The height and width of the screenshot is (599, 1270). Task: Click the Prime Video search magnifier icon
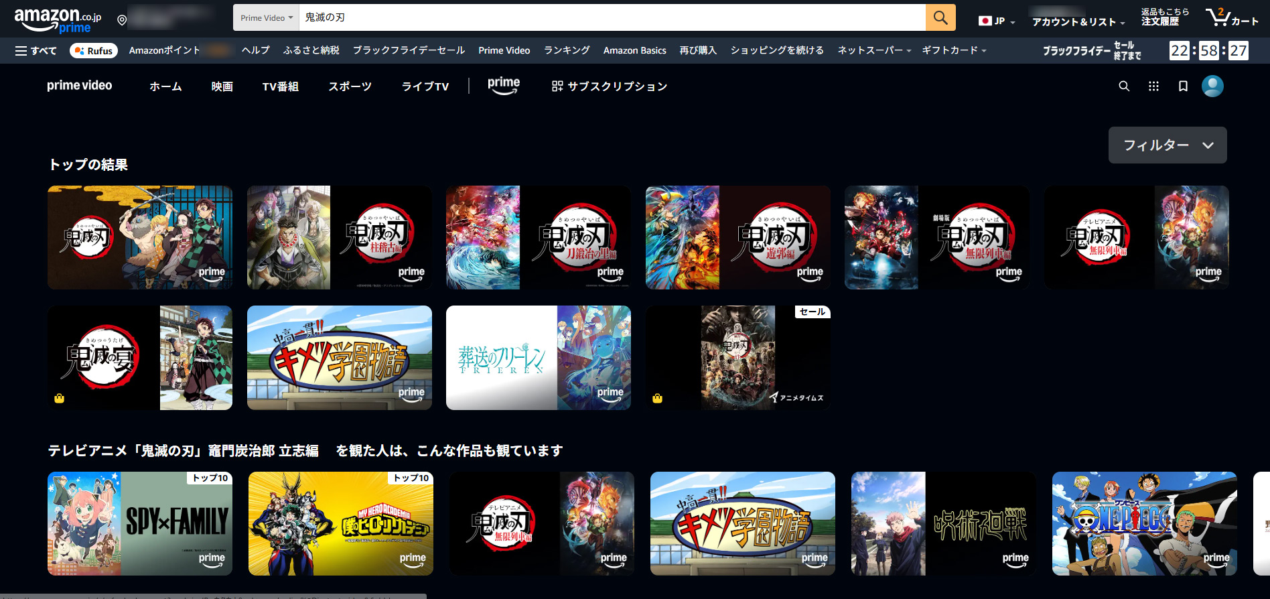coord(1124,86)
